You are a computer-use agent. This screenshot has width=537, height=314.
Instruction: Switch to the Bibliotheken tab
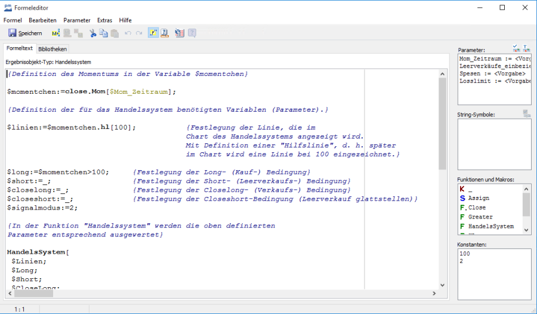coord(53,49)
